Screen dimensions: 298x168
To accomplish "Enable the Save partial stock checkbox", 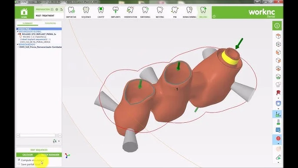I will 19,164.
